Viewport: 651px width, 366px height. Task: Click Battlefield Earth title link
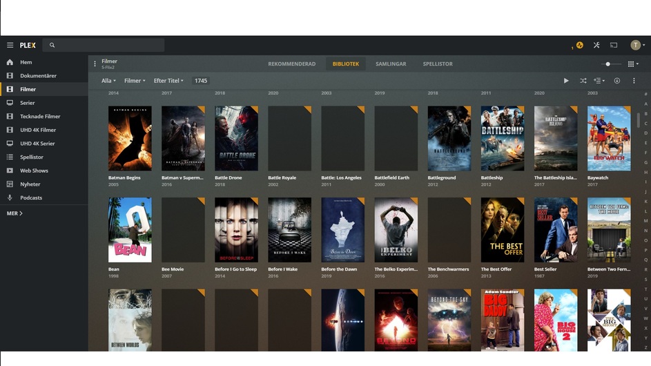point(391,177)
